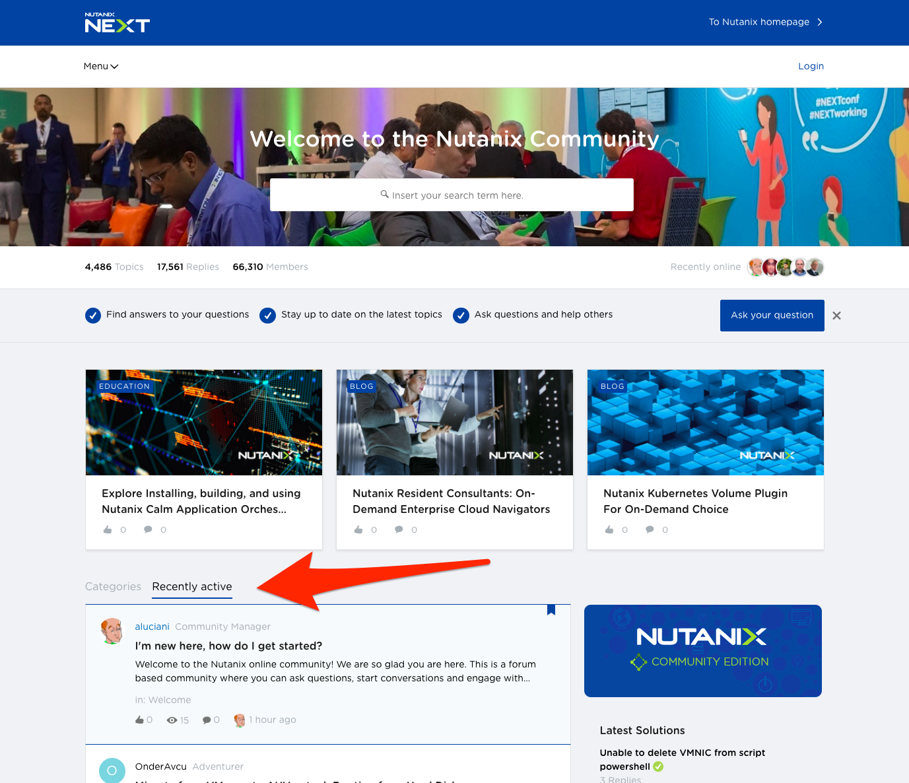Click the checkmark beside Stay up to date
Screen dimensions: 909x783
(x=267, y=316)
